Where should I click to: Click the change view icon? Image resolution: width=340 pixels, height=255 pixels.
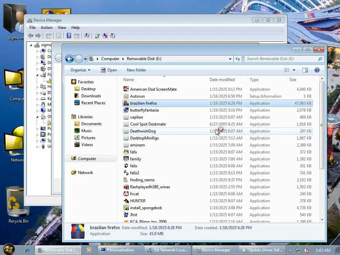287,70
